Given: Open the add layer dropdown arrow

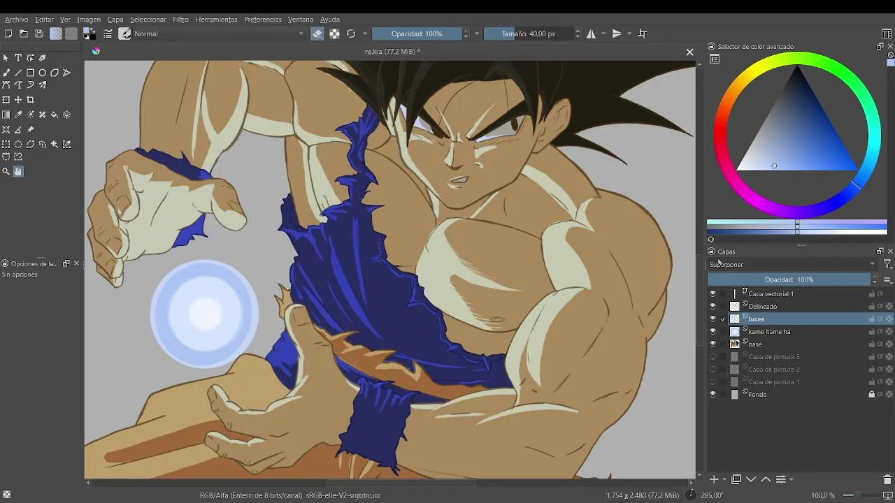Looking at the screenshot, I should click(724, 480).
